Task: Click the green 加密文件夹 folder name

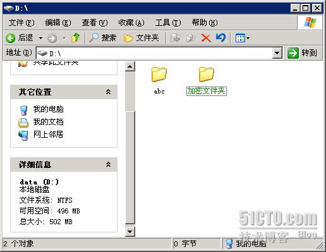Action: (207, 91)
